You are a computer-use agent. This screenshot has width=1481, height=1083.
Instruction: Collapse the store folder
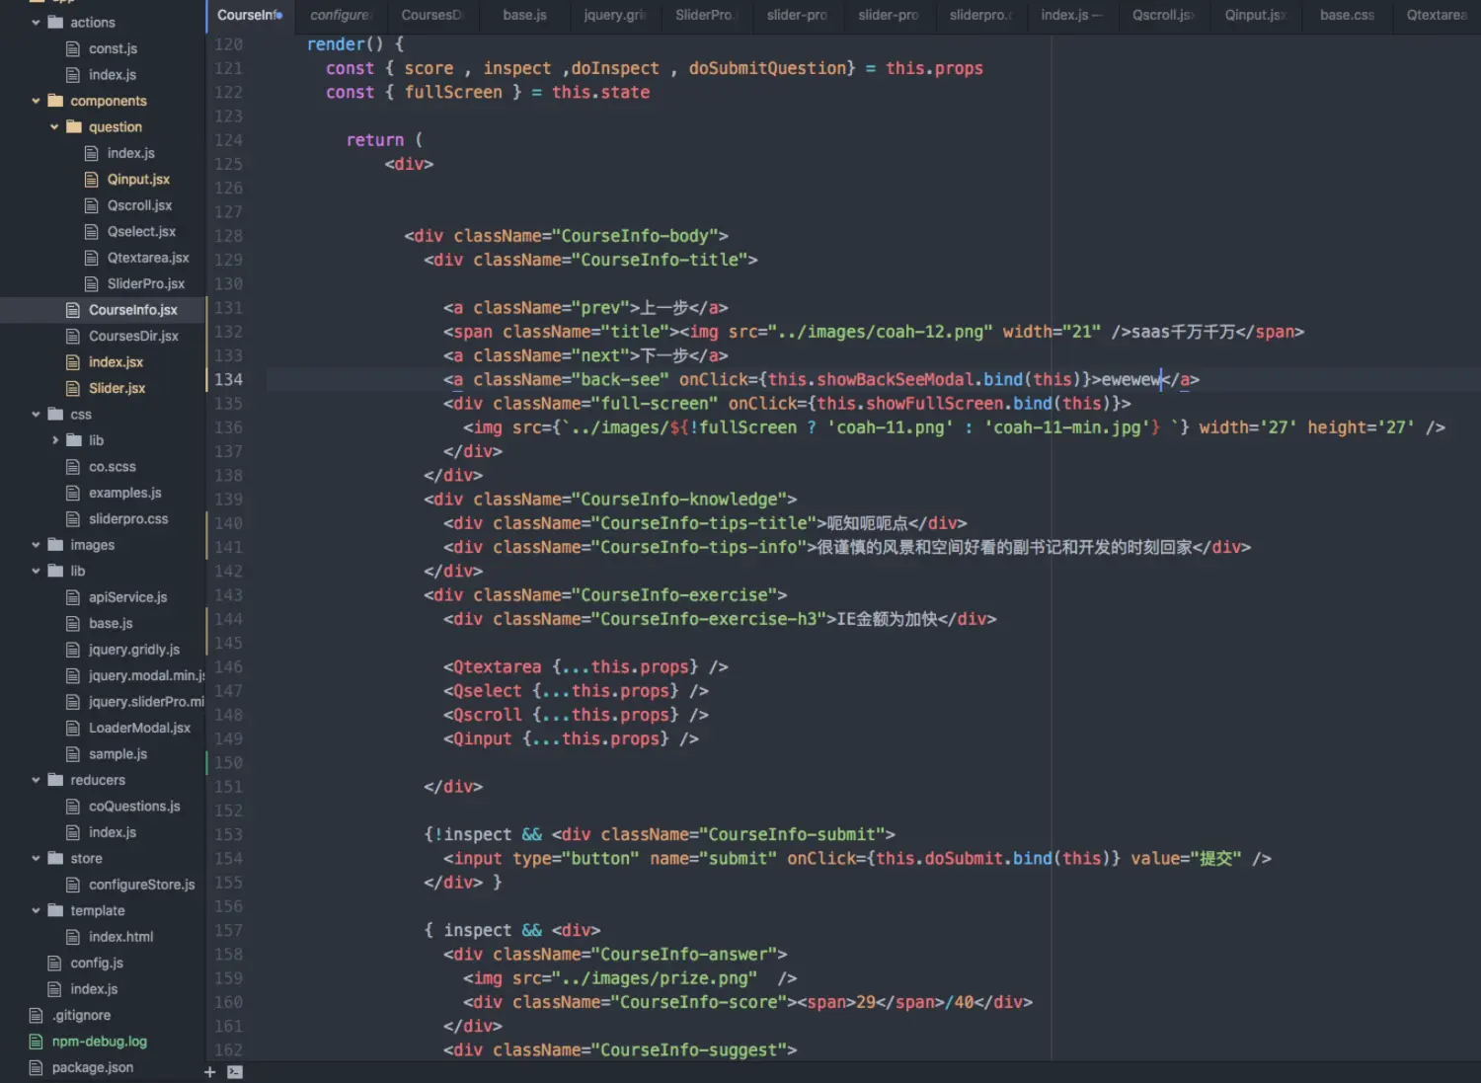[36, 859]
